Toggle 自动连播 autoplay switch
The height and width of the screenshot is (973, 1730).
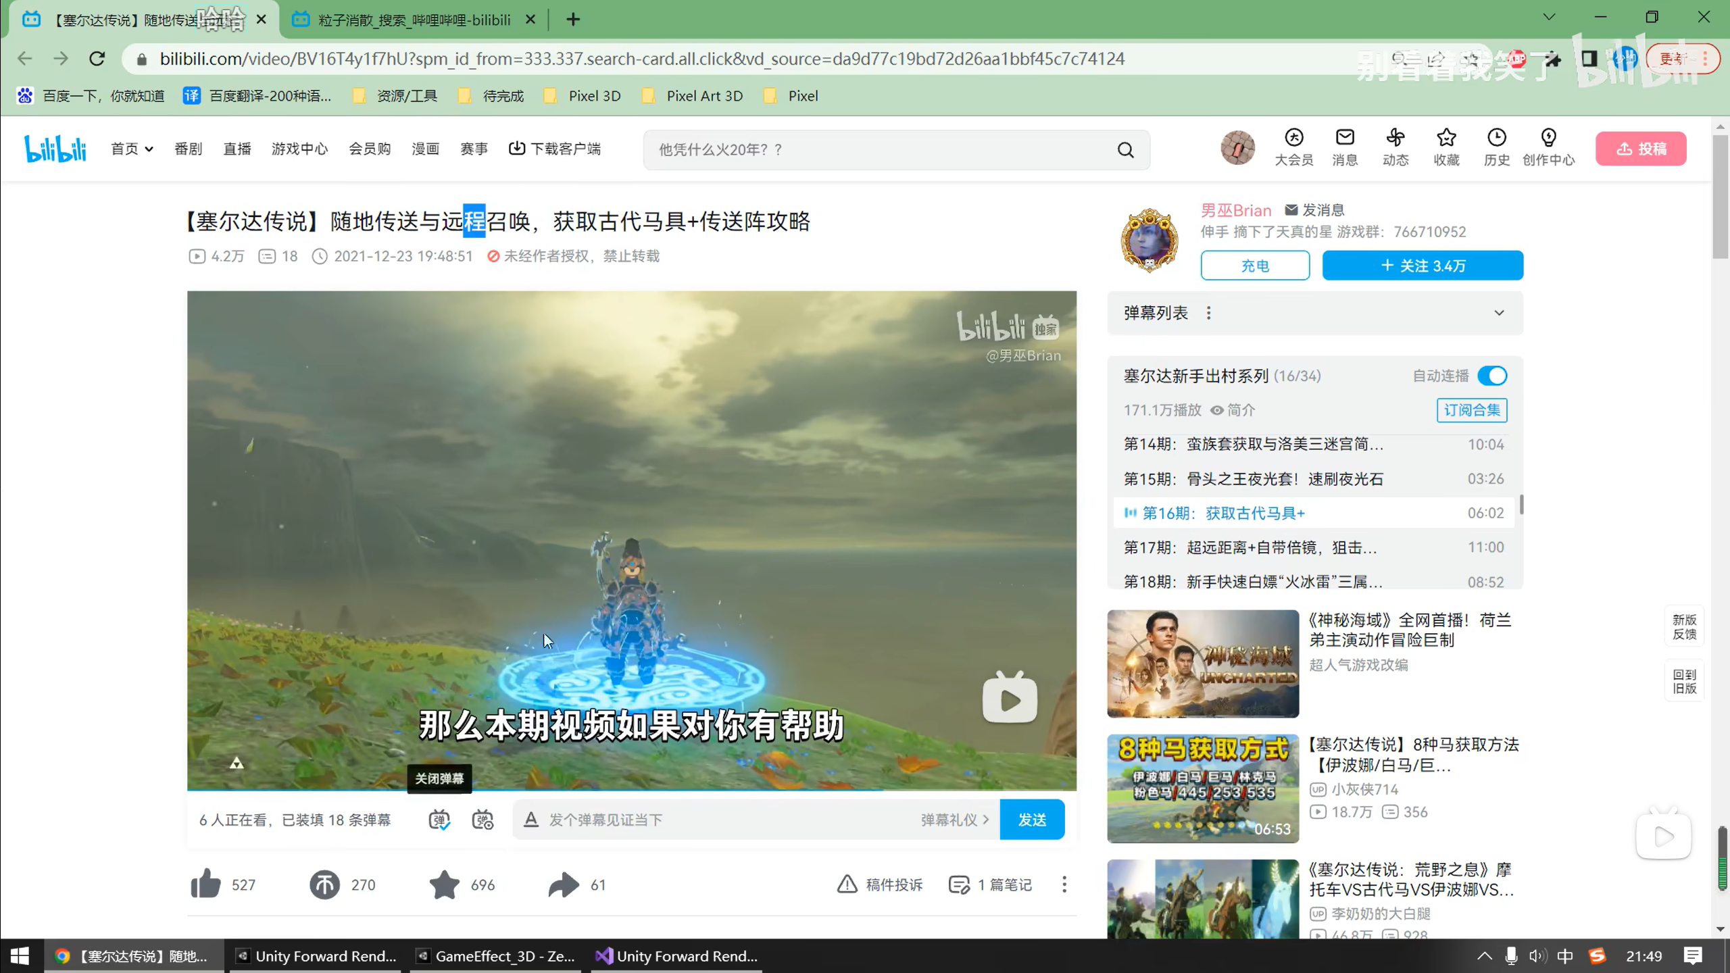(x=1492, y=376)
